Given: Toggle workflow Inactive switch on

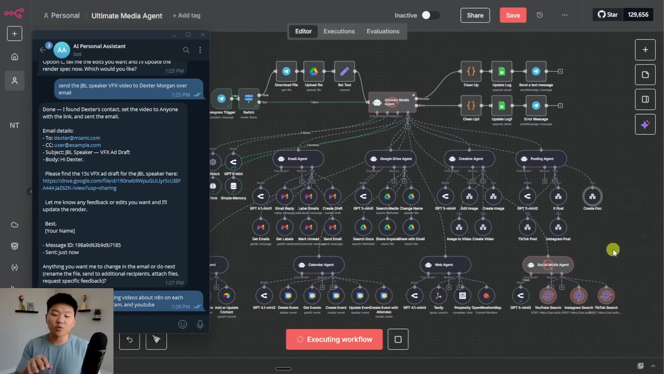Looking at the screenshot, I should pyautogui.click(x=430, y=15).
